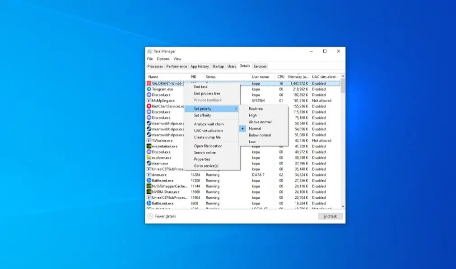Click the Battle.net.exe icon using 27,256 K
Image resolution: width=456 pixels, height=269 pixels.
tap(149, 181)
